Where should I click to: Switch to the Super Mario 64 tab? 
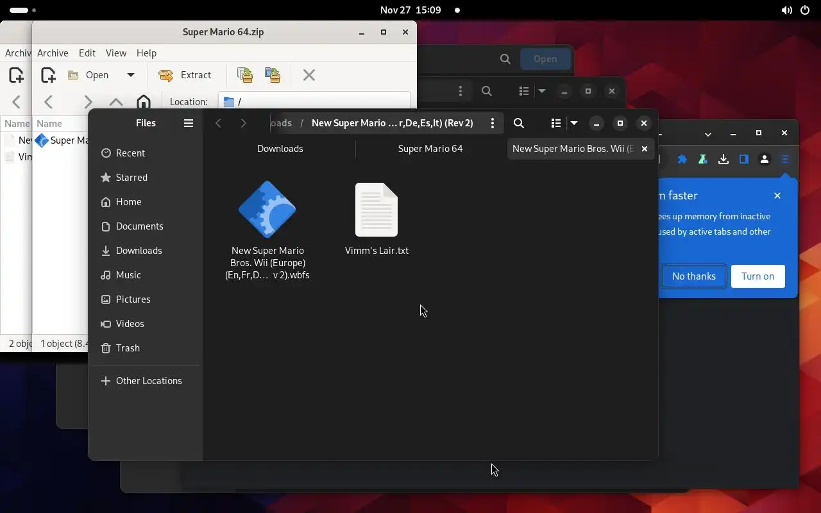(430, 149)
